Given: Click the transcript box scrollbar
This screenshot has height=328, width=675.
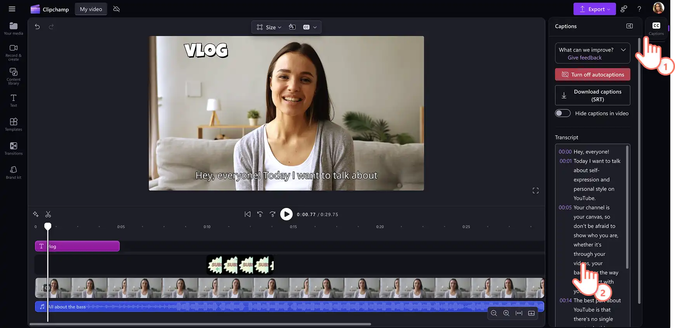Looking at the screenshot, I should 627,207.
